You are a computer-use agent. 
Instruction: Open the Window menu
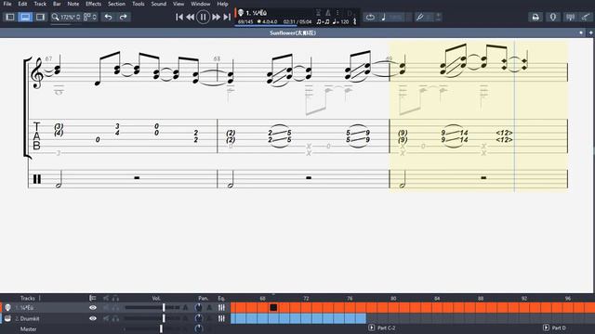coord(201,4)
